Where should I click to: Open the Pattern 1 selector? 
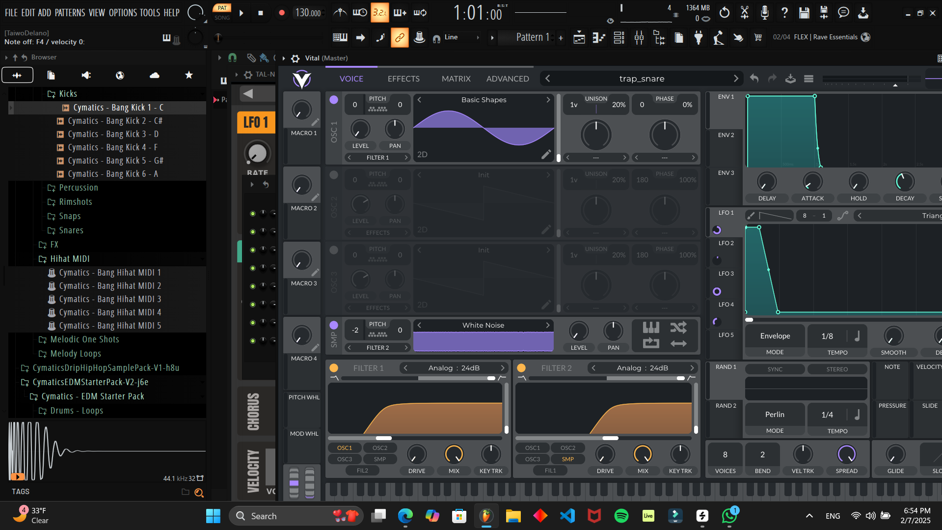tap(532, 37)
